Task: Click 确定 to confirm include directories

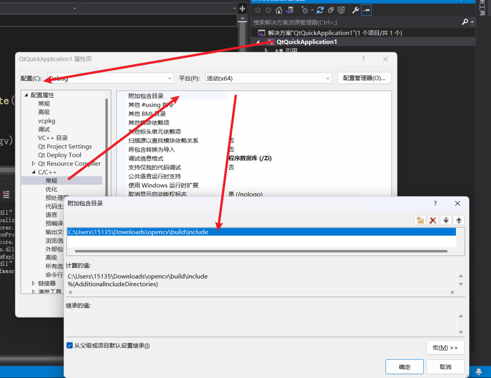Action: click(x=404, y=367)
